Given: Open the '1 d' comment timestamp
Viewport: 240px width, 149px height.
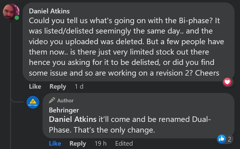Looking at the screenshot, I should coord(79,87).
